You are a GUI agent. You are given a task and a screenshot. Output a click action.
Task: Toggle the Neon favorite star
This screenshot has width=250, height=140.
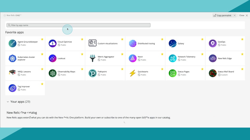click(162, 54)
